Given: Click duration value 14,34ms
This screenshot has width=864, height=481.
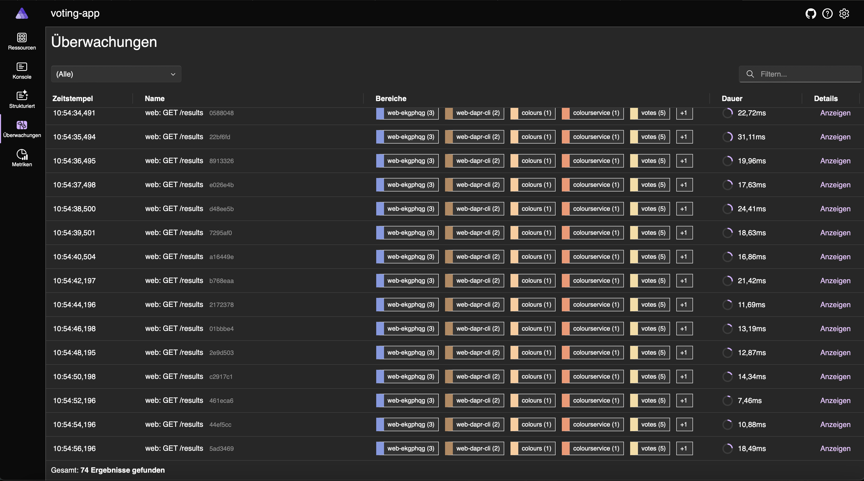Looking at the screenshot, I should click(752, 377).
